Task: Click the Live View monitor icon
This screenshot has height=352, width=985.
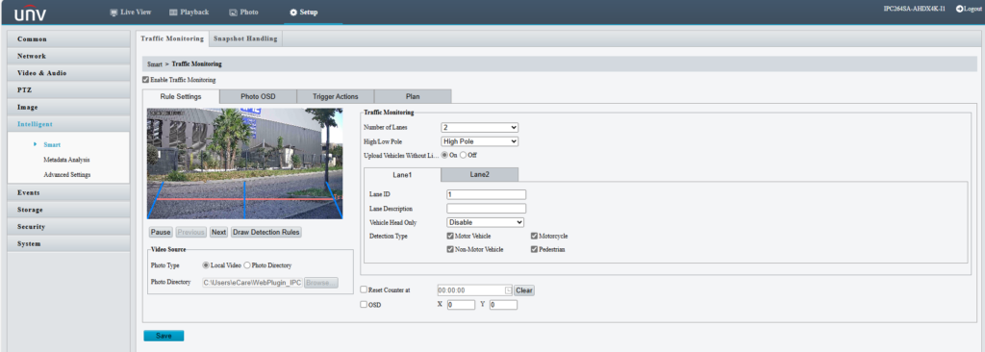Action: tap(114, 12)
